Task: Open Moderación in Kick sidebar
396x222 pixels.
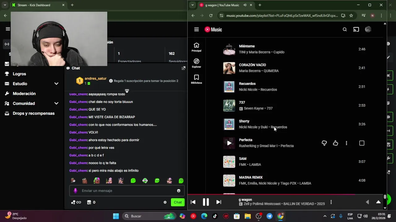Action: [24, 94]
